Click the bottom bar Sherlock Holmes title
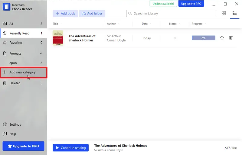Viewport: 242px width, 155px height. point(120,146)
